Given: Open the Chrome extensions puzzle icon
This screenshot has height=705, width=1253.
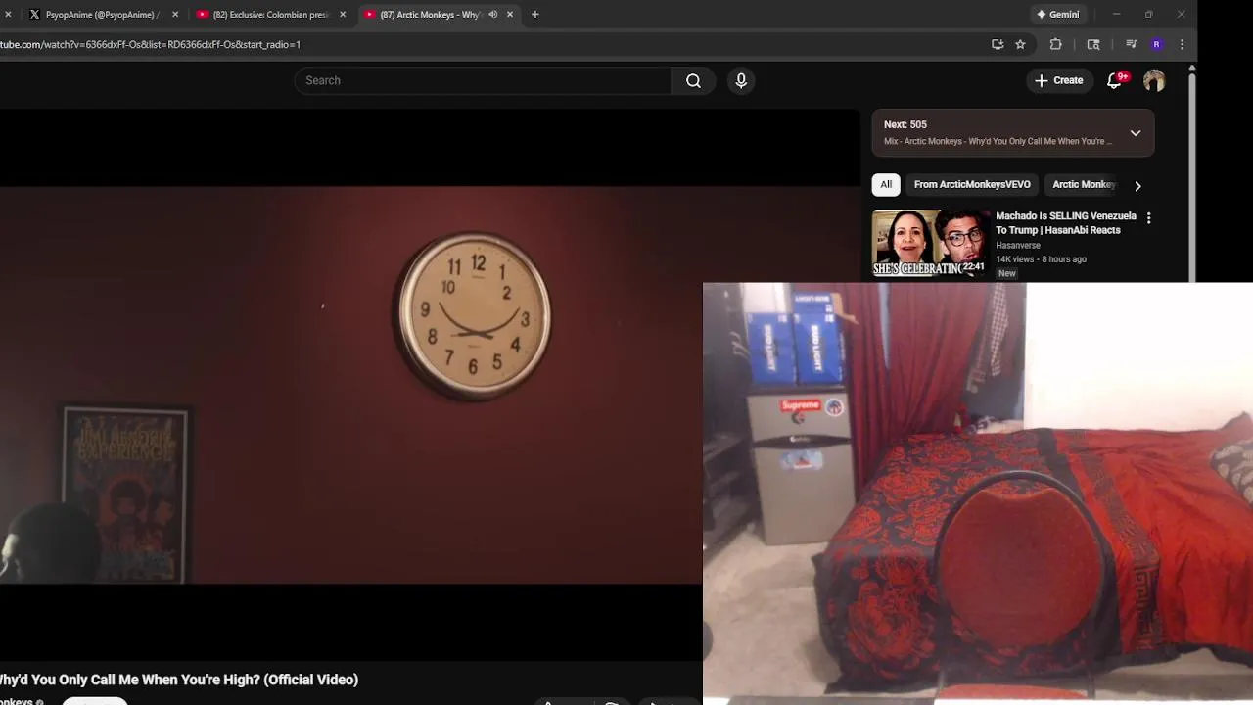Looking at the screenshot, I should (1055, 44).
